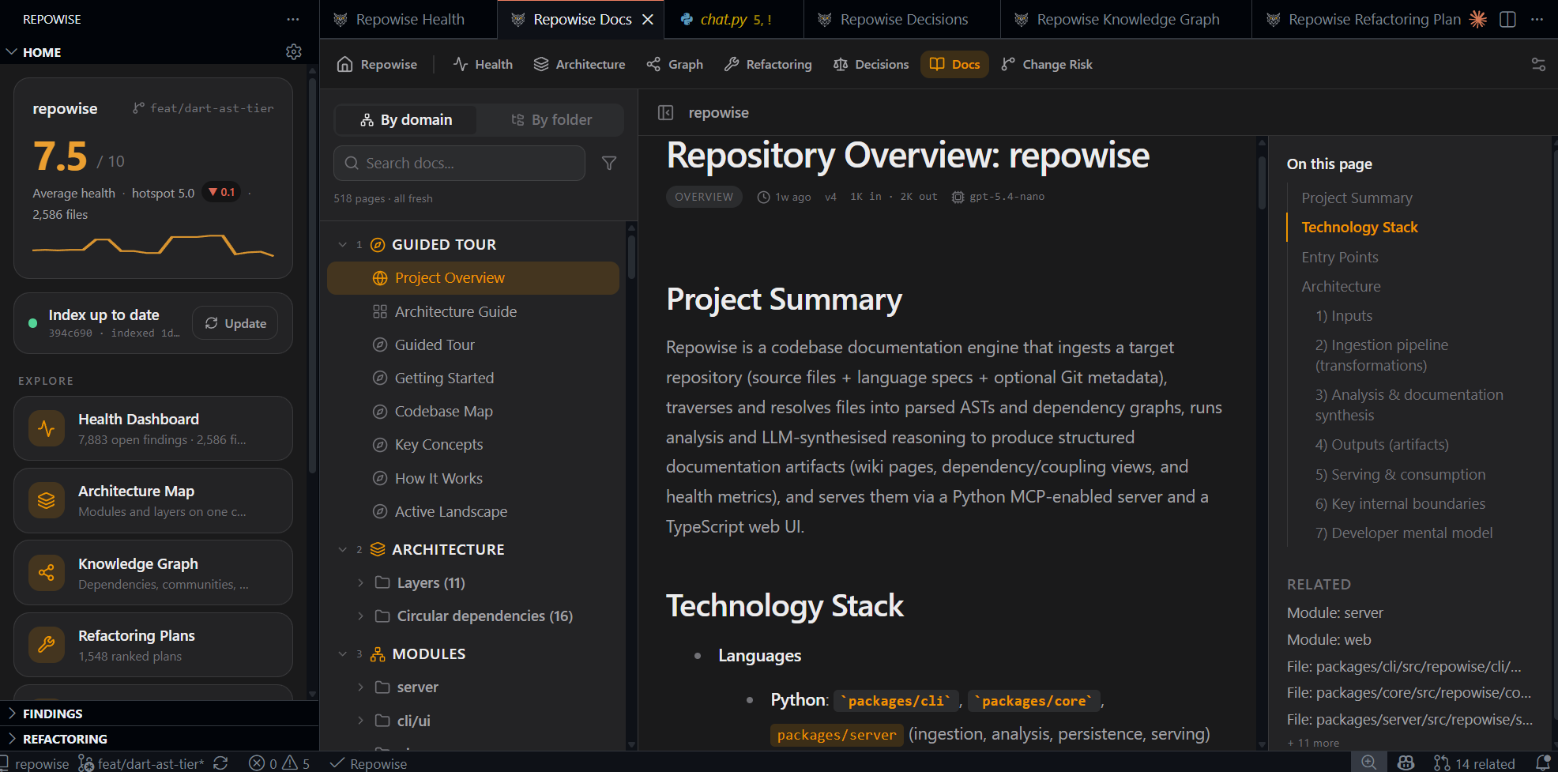Click the filter funnel icon beside search
Screen dimensions: 1558x772
[609, 163]
